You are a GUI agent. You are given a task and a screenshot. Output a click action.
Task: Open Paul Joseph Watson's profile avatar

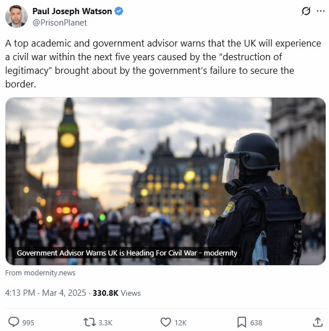click(x=16, y=16)
